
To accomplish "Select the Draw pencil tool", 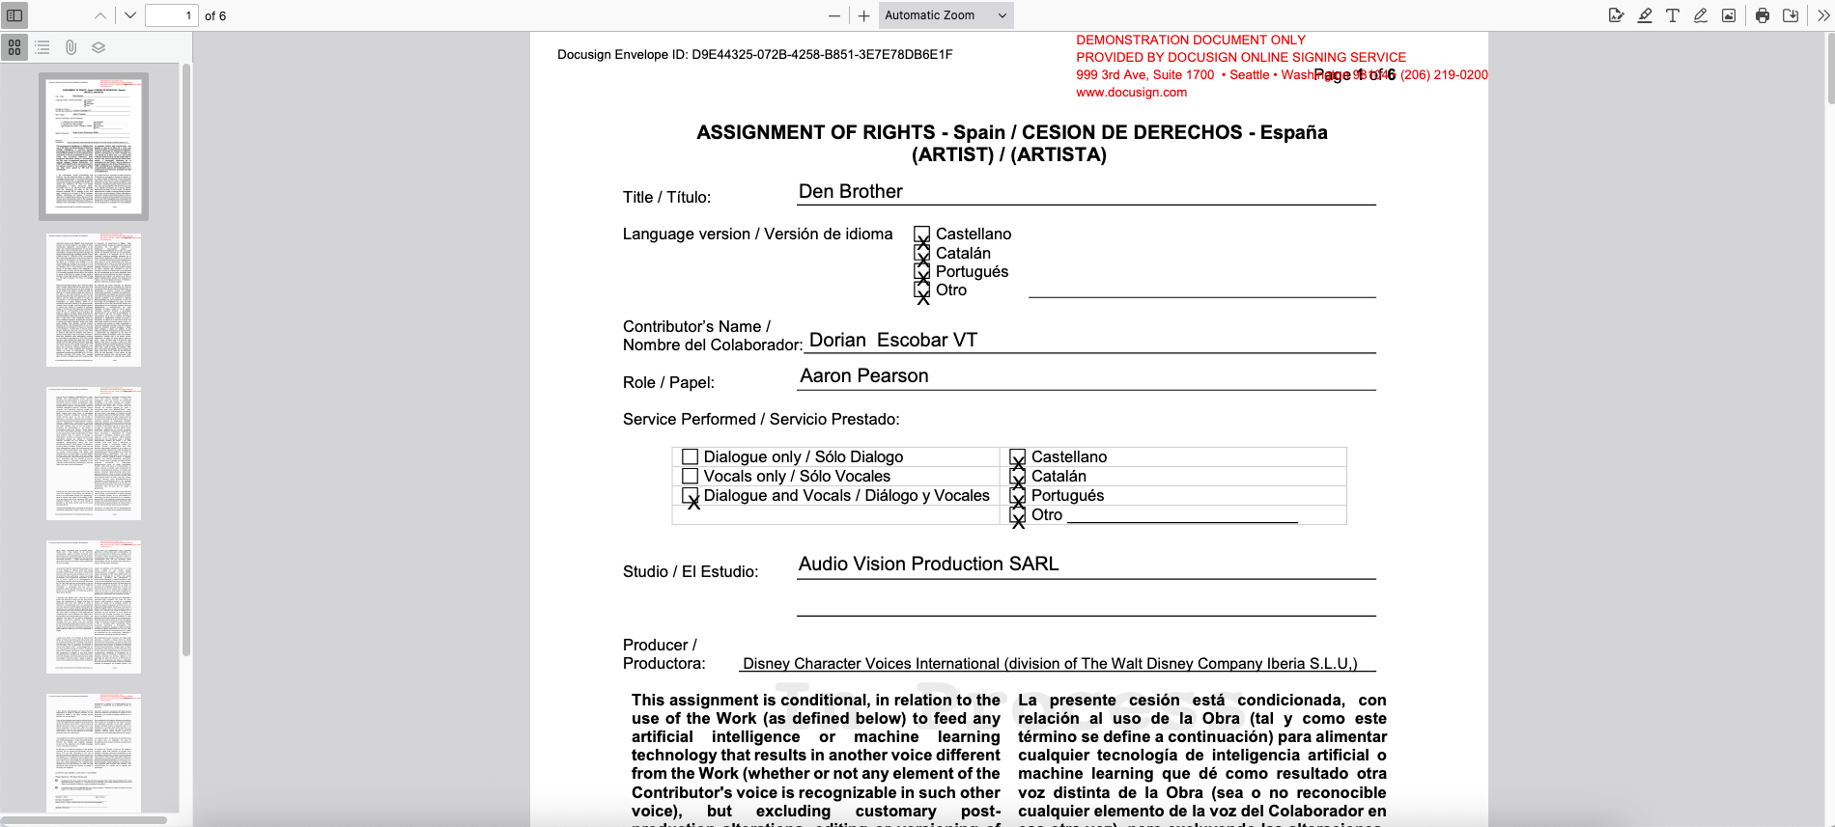I will tap(1701, 15).
